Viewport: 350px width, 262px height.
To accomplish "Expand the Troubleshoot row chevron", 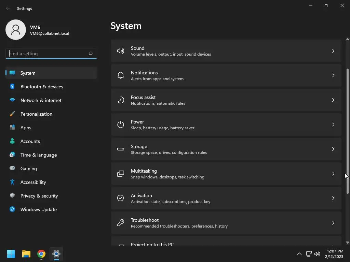I will click(333, 223).
